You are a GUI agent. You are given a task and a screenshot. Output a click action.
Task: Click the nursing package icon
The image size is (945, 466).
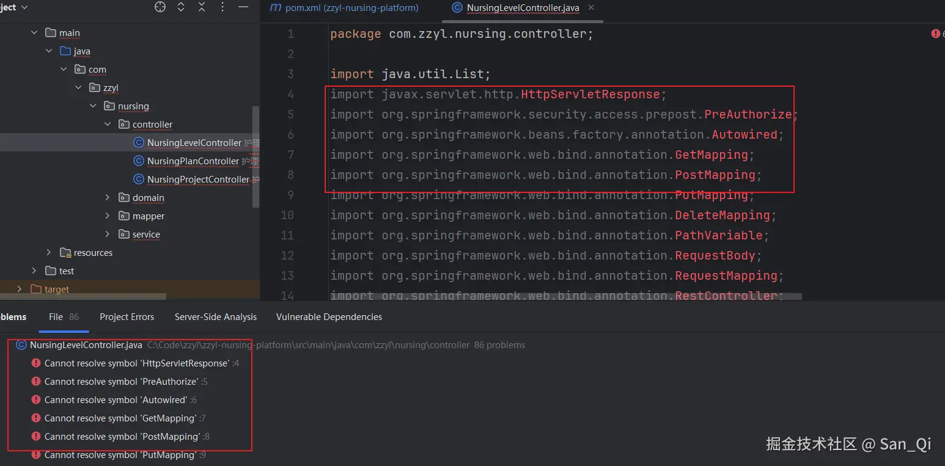tap(109, 106)
